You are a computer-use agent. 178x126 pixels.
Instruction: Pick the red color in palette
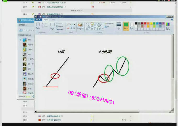[x=145, y=23]
